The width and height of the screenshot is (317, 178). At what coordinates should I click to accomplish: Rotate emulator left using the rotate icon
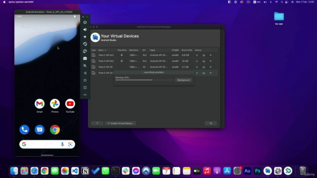click(85, 44)
